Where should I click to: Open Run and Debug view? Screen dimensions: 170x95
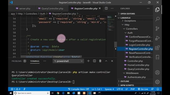point(157,38)
